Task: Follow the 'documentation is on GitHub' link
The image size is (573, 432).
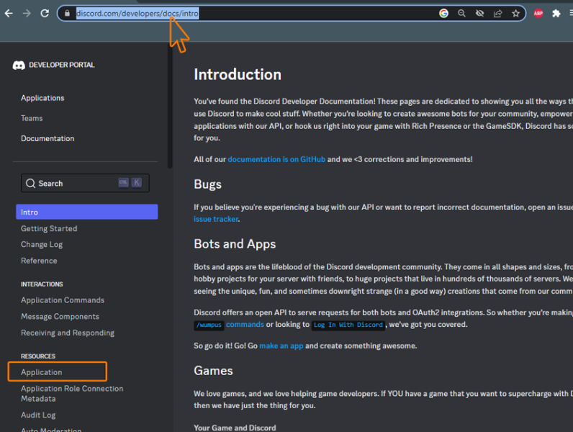Action: [276, 159]
